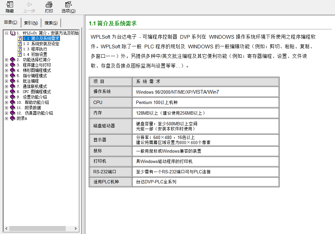Click the 隐藏 (Hide) toolbar icon
The image size is (335, 234).
pos(9,7)
